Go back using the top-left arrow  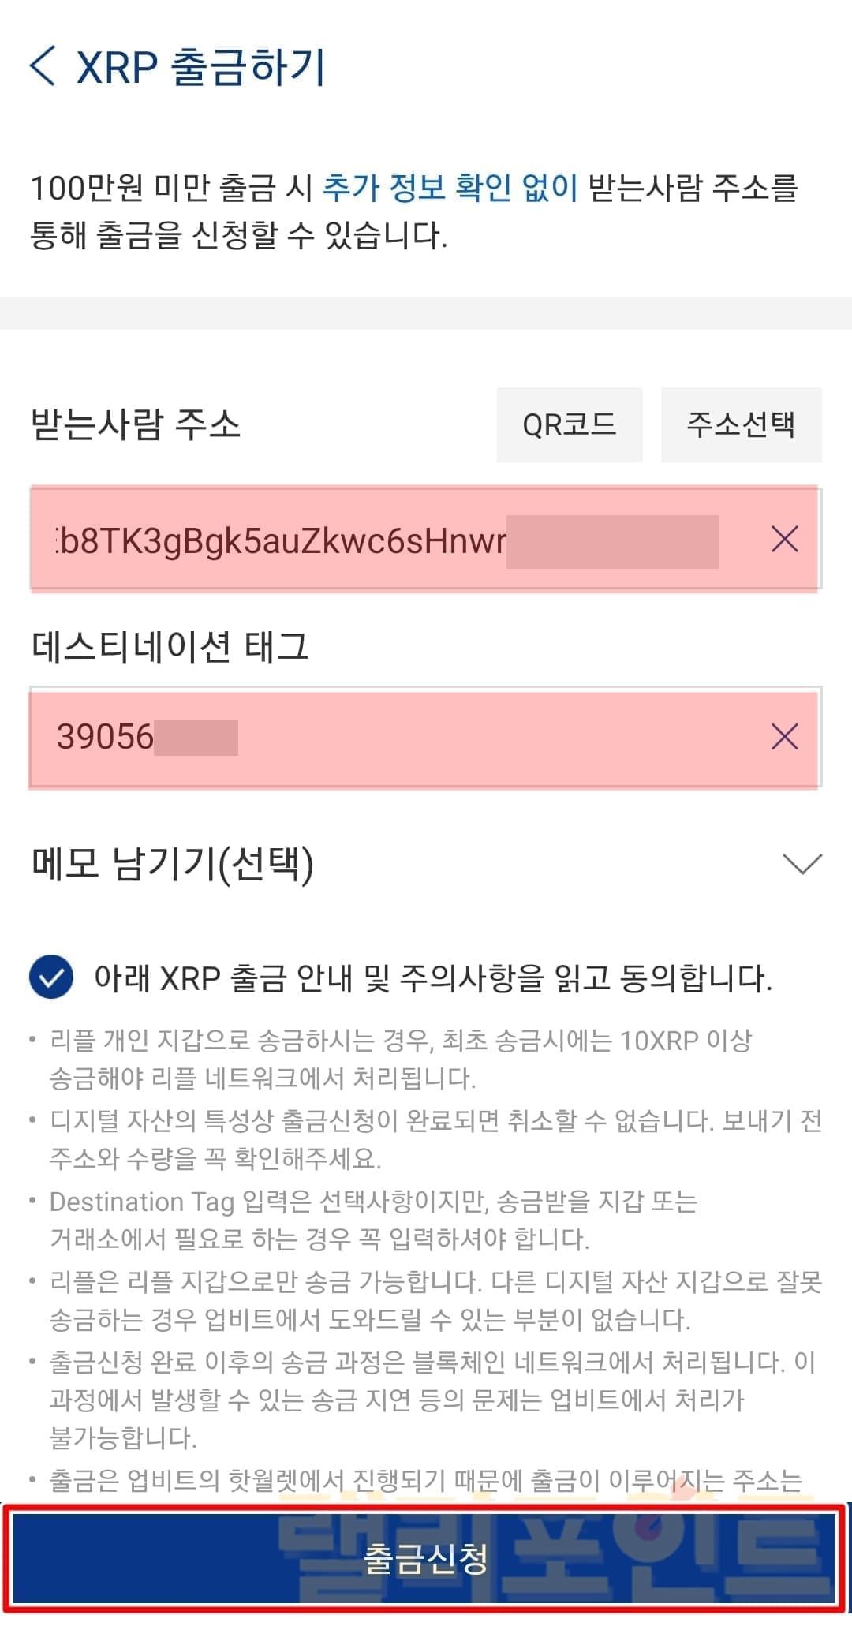click(x=43, y=65)
